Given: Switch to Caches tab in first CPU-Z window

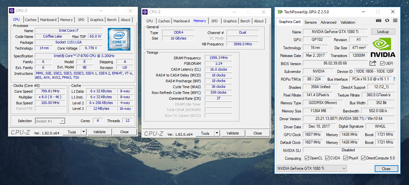Looking at the screenshot, I should pyautogui.click(x=31, y=20).
